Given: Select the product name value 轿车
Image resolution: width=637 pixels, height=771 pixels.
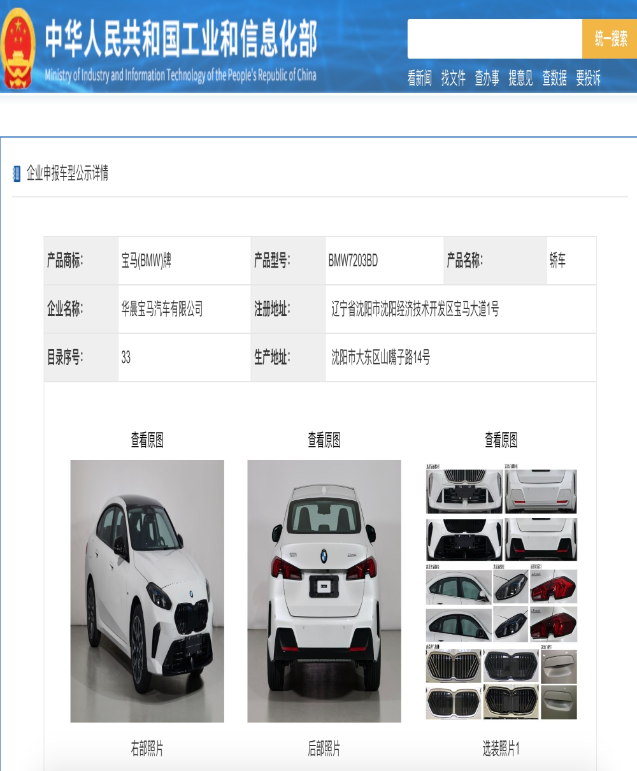Looking at the screenshot, I should tap(557, 261).
